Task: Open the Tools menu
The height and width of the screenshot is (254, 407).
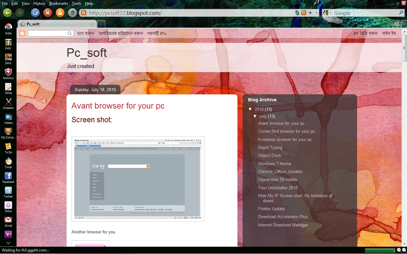Action: click(x=77, y=3)
